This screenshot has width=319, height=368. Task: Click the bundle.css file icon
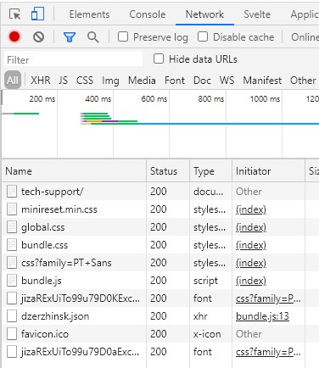tap(12, 245)
